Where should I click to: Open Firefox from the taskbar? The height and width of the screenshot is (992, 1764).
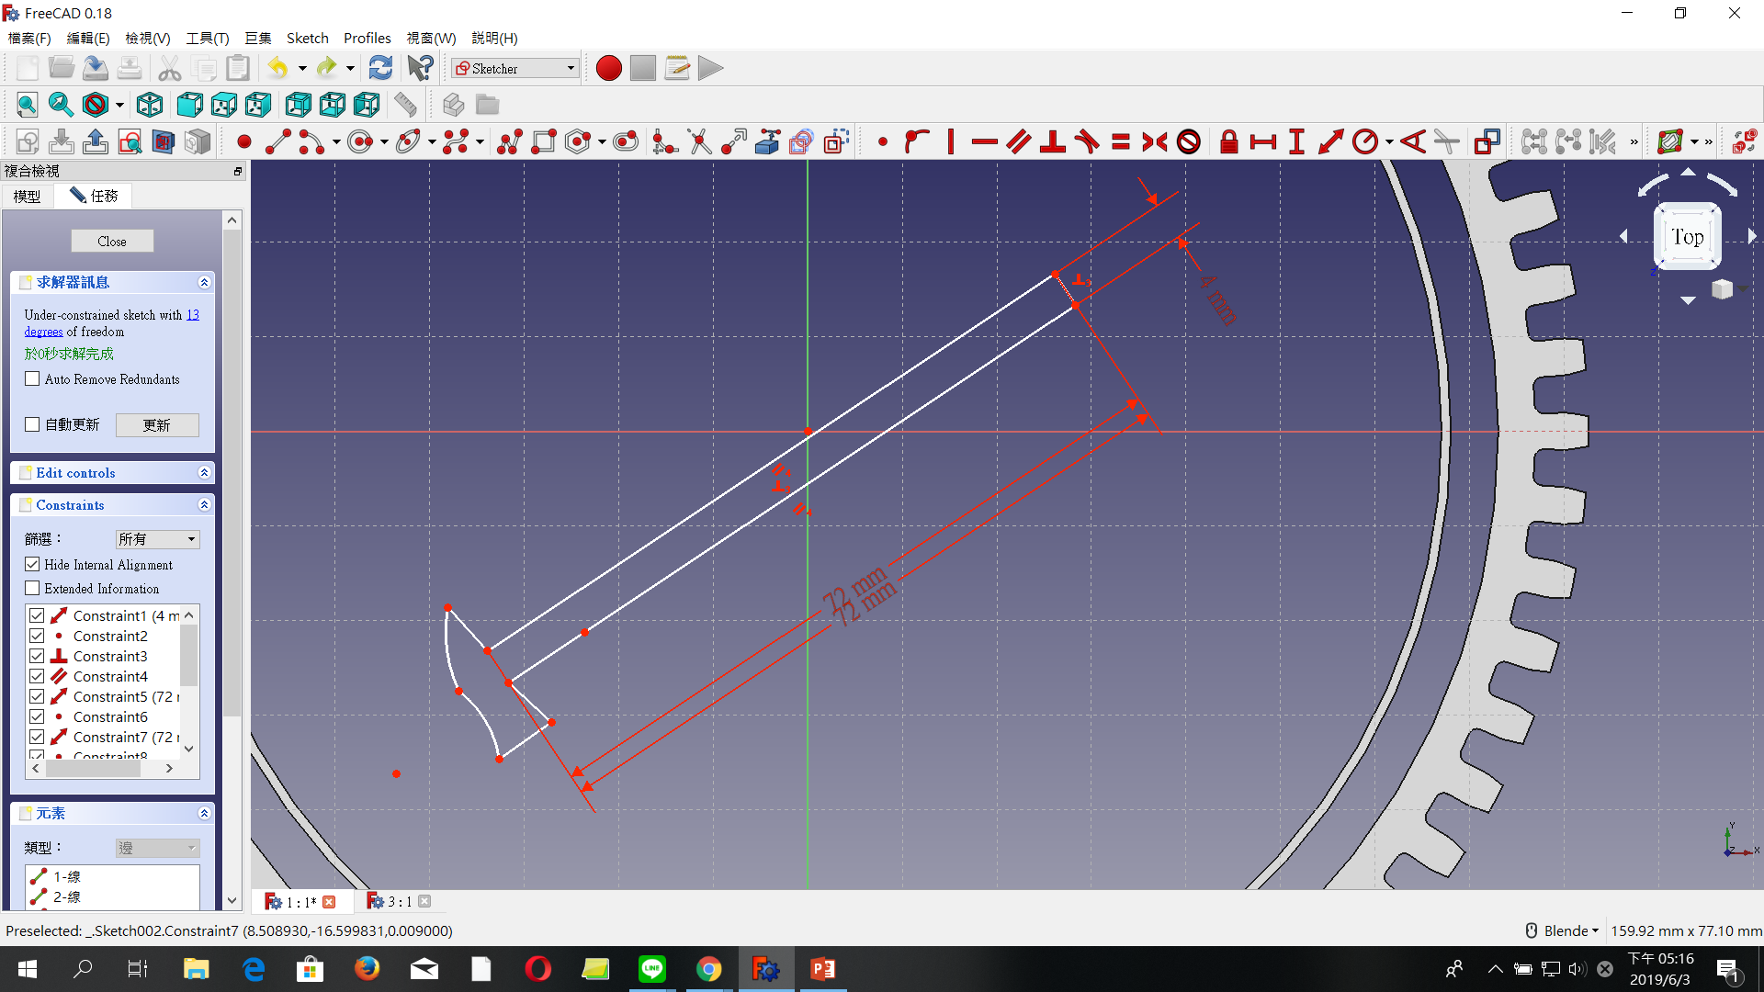pos(367,969)
